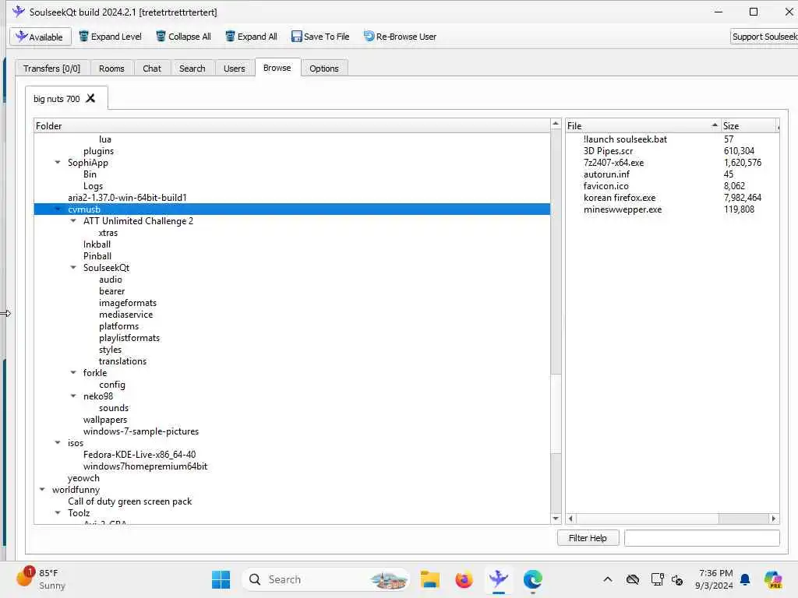
Task: Select Fedora-KDE-Live-x86_64-40 folder
Action: [139, 455]
